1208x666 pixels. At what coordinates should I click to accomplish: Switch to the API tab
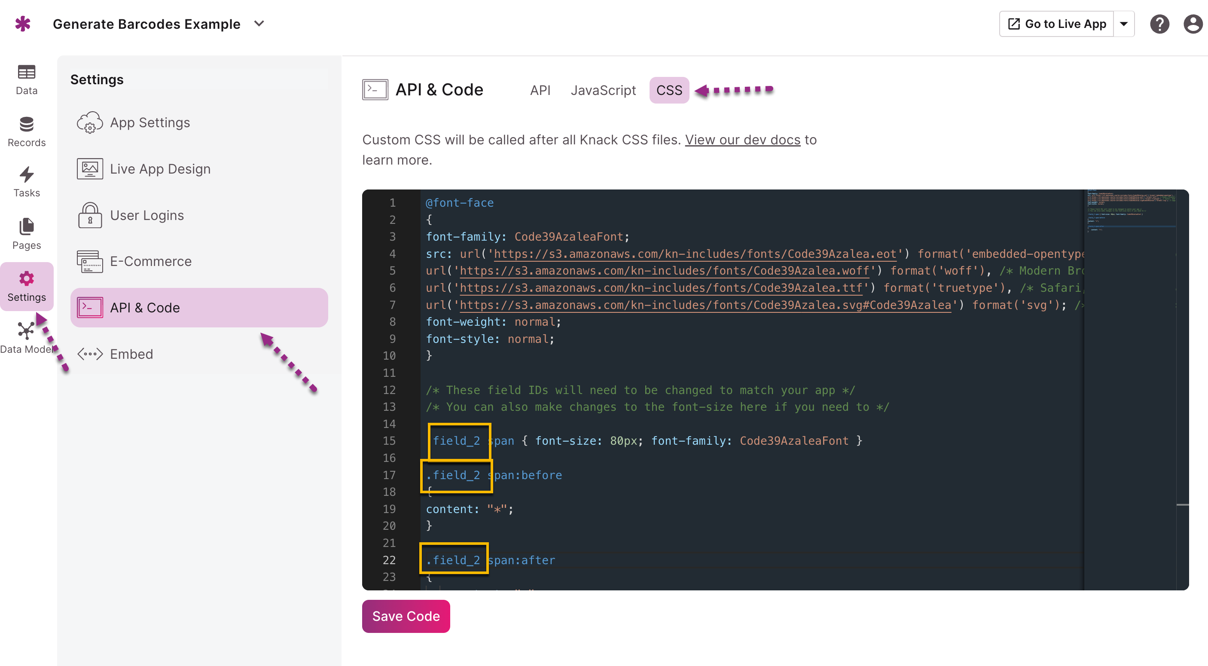(540, 90)
